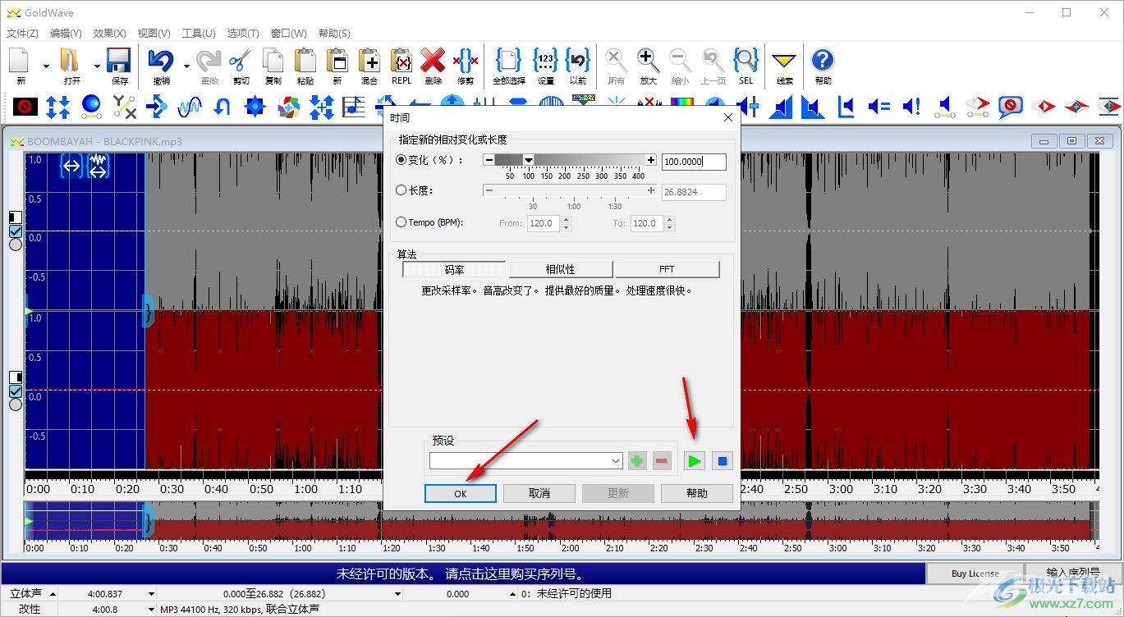Click the 修剪 trim icon
The image size is (1124, 617).
466,61
